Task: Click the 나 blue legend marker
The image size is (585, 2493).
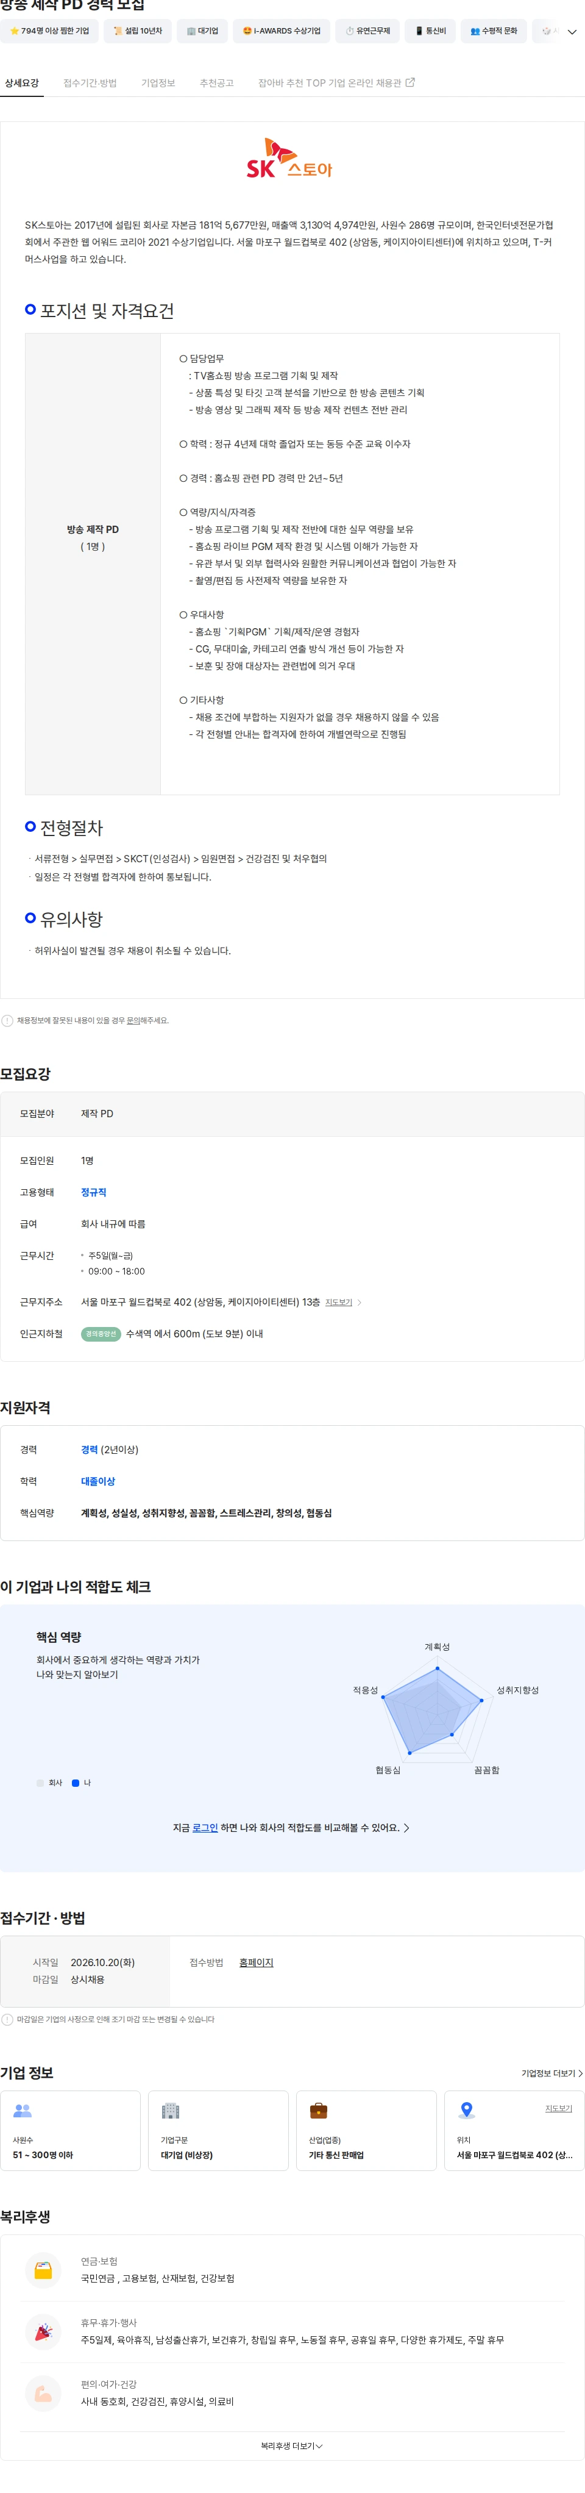Action: pyautogui.click(x=76, y=1783)
